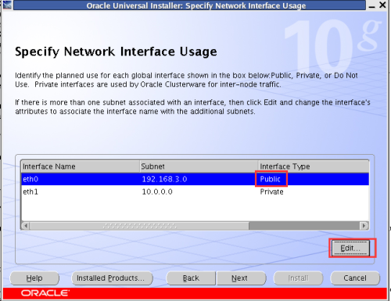Click the Public interface type cell
391x301 pixels.
coord(314,179)
